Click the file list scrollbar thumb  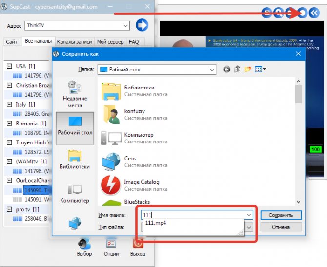[298, 94]
